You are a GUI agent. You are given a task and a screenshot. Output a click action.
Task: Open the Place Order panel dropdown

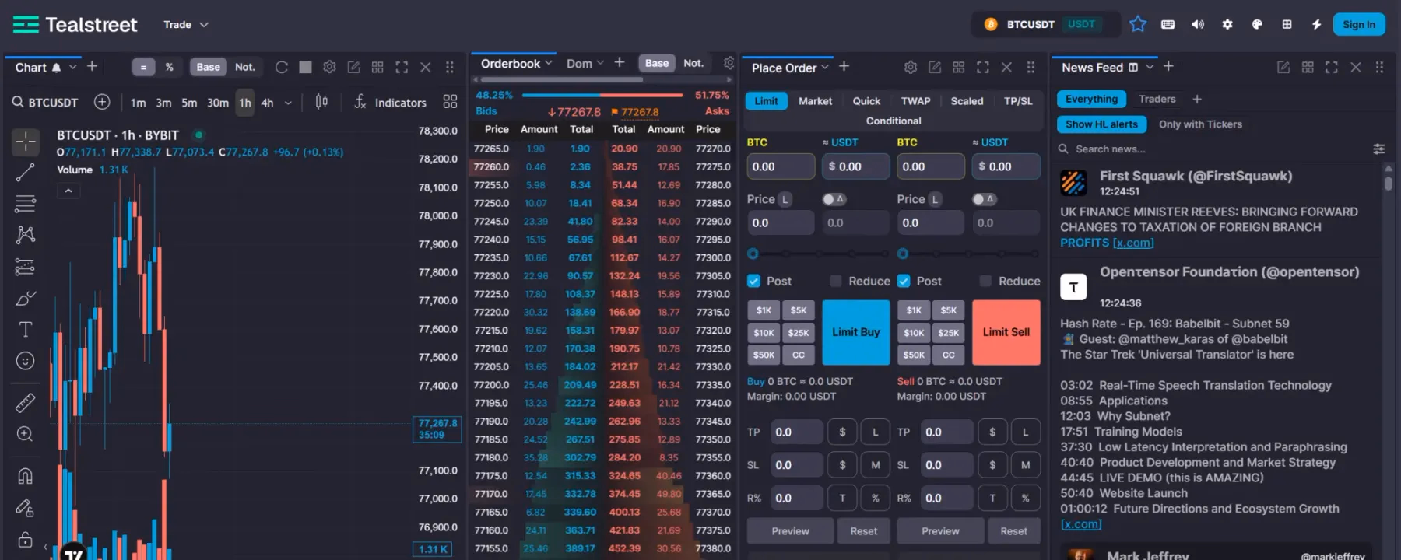point(825,68)
